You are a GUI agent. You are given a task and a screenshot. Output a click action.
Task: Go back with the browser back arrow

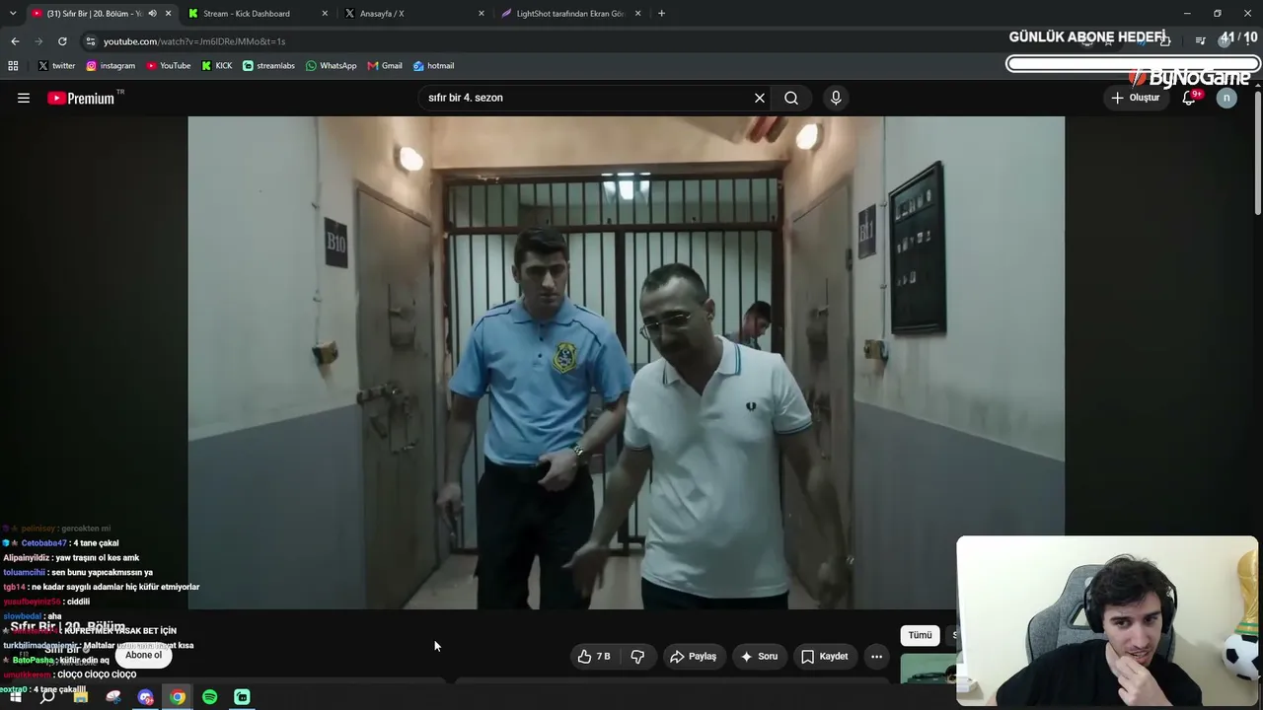(x=15, y=41)
